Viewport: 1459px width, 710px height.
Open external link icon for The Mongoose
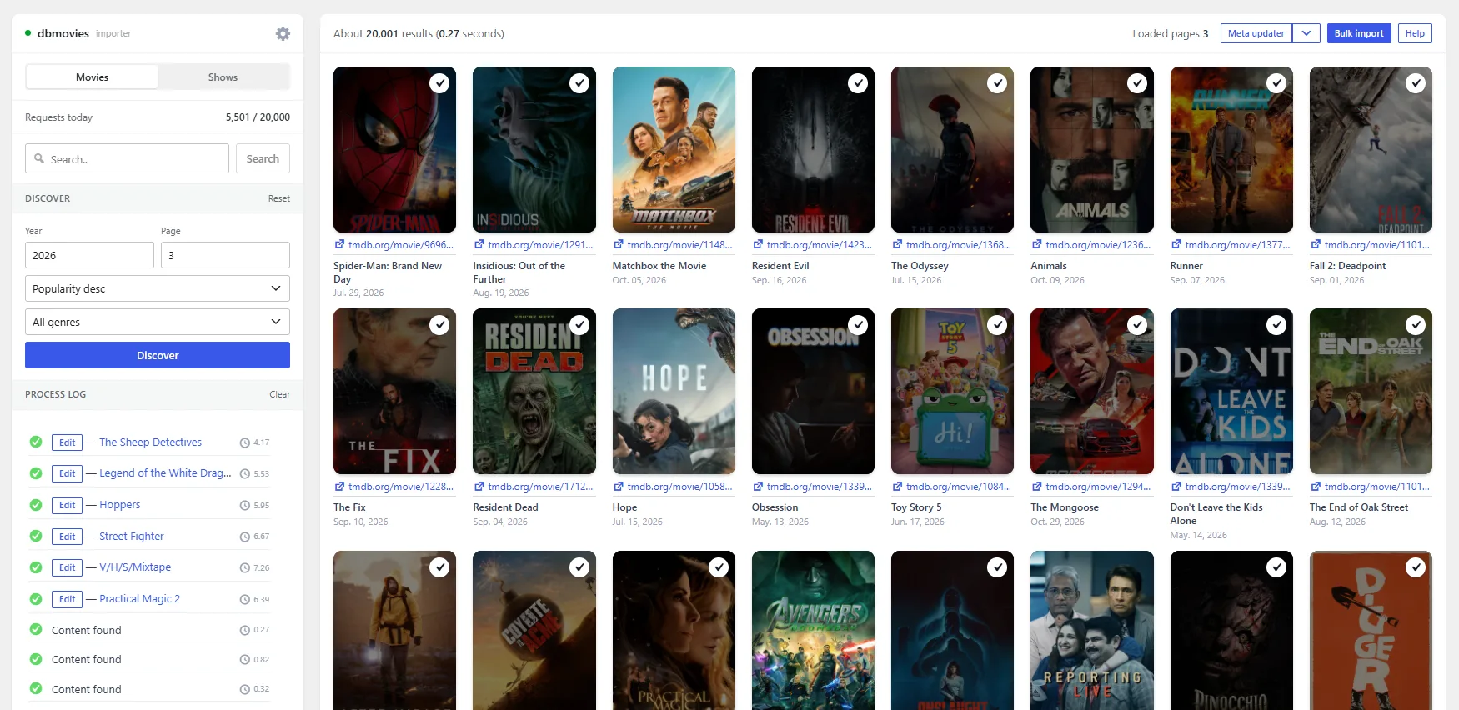click(1037, 487)
